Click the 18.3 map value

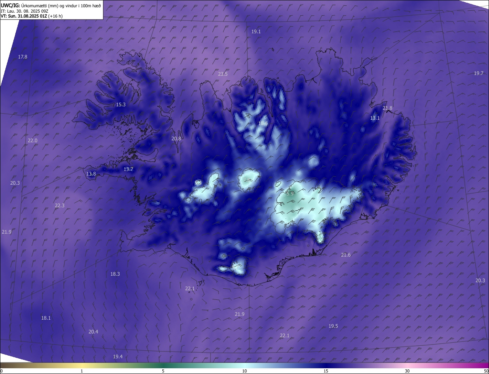115,274
